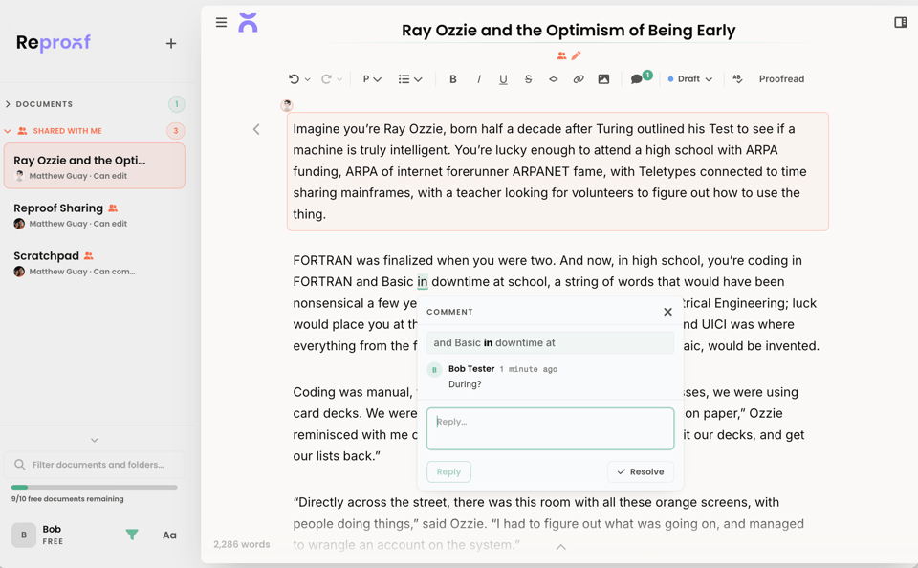Click the highlighted word 'in' in text
Image resolution: width=918 pixels, height=568 pixels.
click(x=422, y=282)
